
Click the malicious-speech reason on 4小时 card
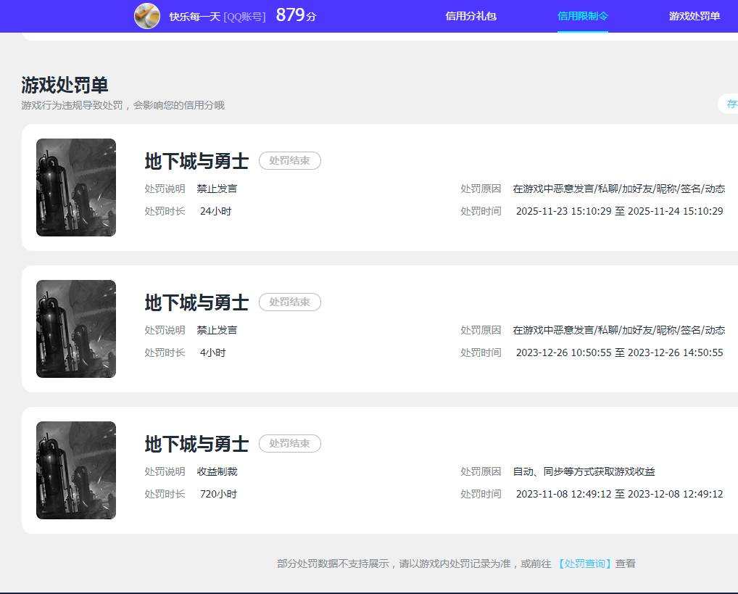[x=619, y=330]
